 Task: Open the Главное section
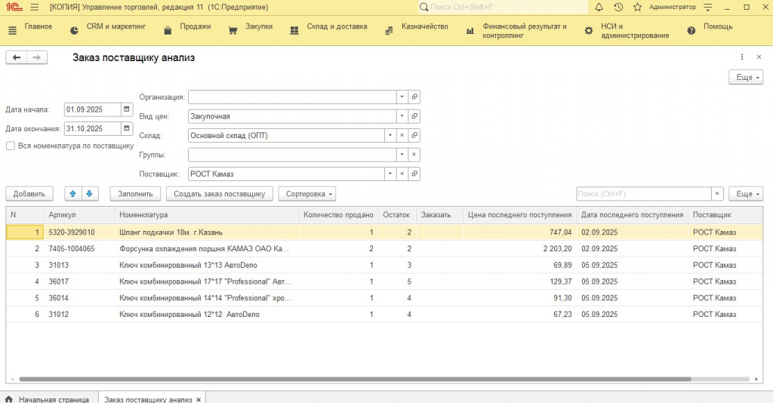(38, 26)
